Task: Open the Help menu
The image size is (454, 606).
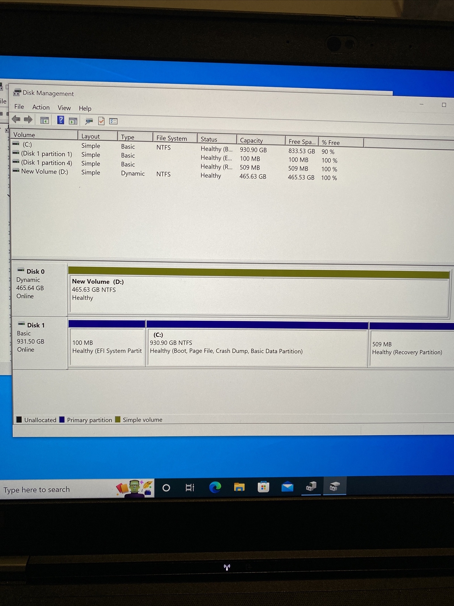Action: pos(85,108)
